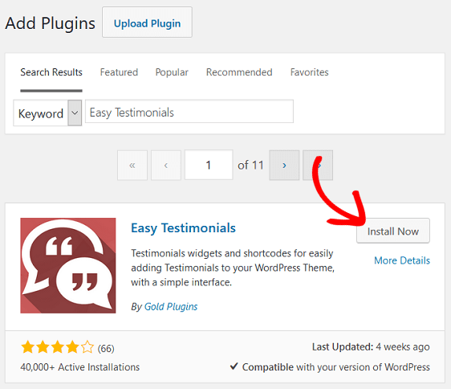451x389 pixels.
Task: Focus the plugin search text field
Action: point(189,112)
